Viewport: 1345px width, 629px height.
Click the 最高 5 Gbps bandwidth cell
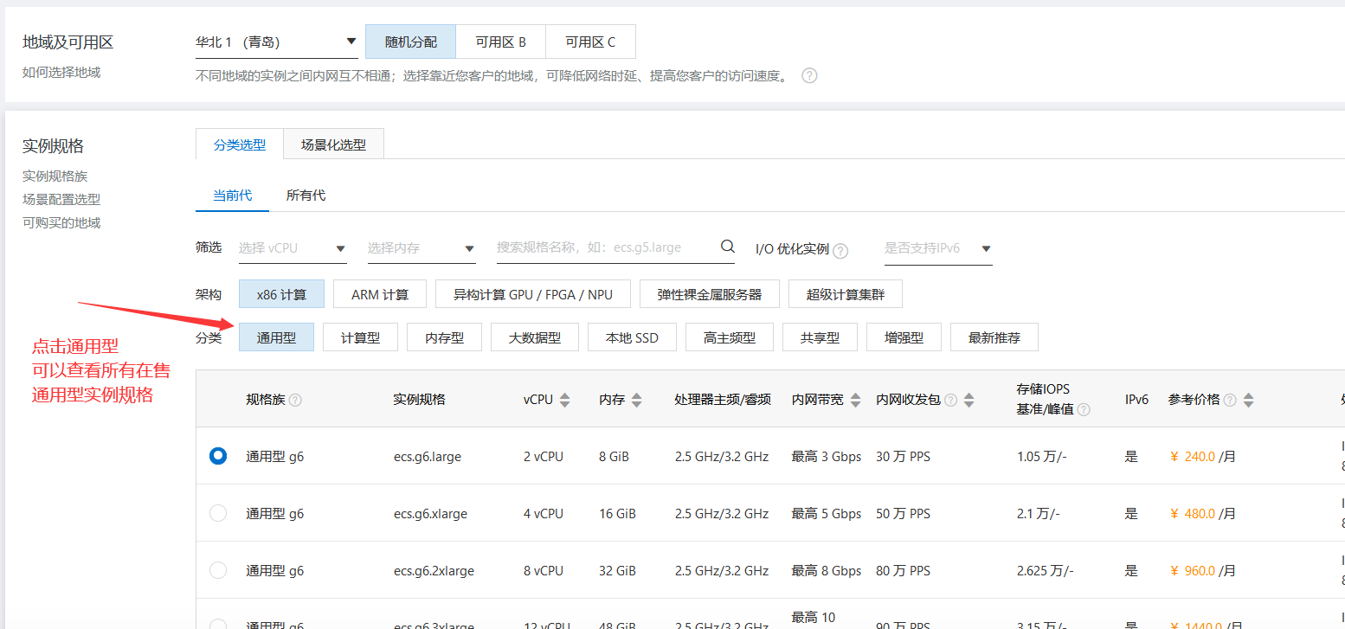[827, 513]
